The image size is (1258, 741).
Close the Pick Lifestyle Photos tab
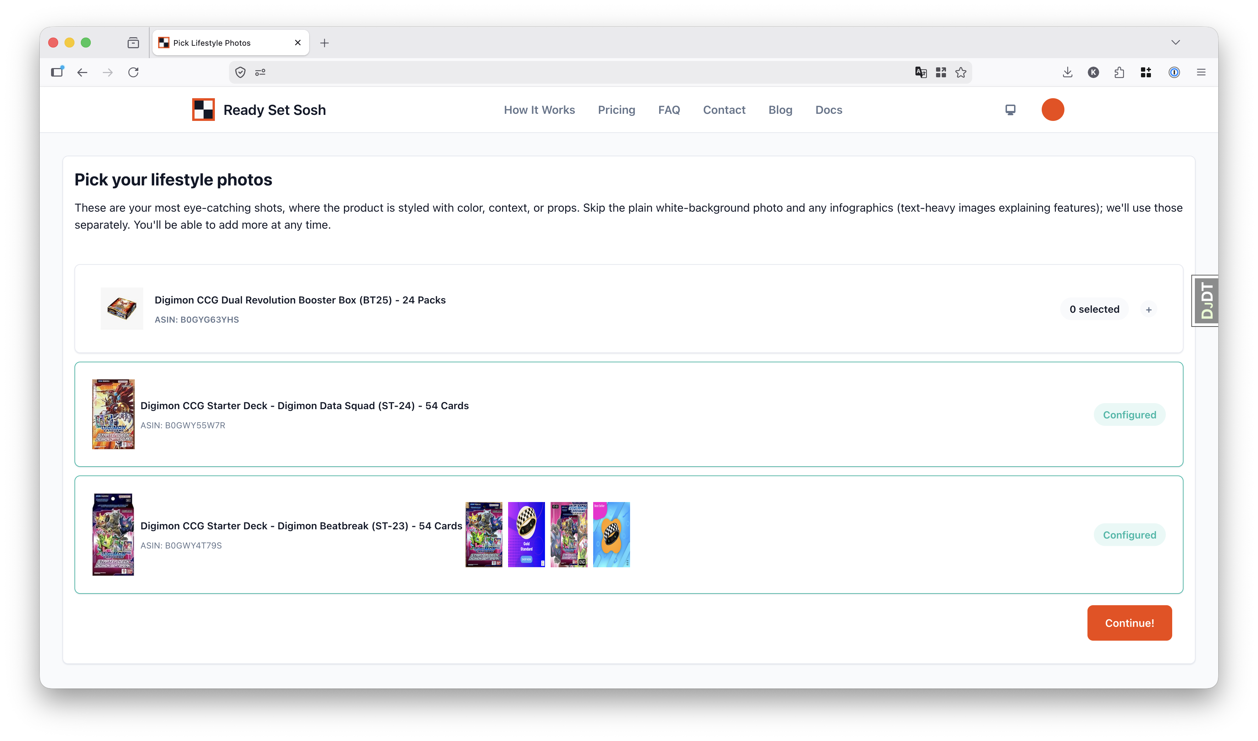[298, 43]
